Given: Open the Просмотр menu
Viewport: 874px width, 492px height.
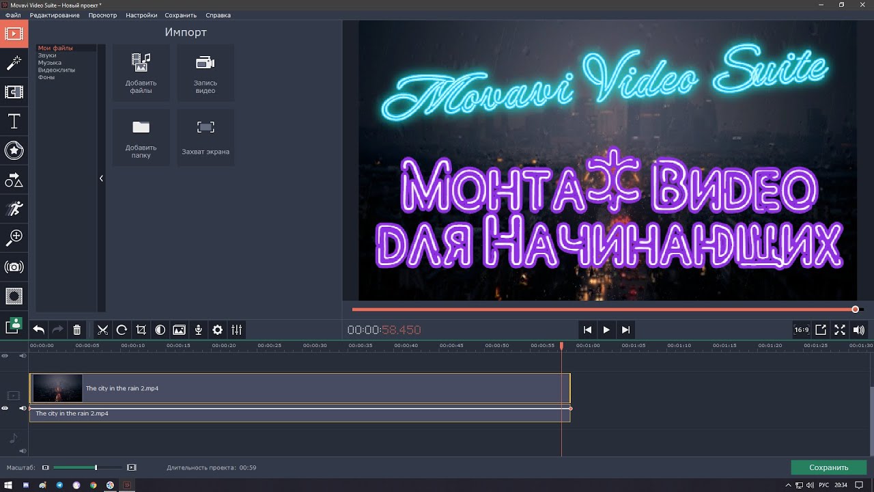Looking at the screenshot, I should tap(102, 15).
